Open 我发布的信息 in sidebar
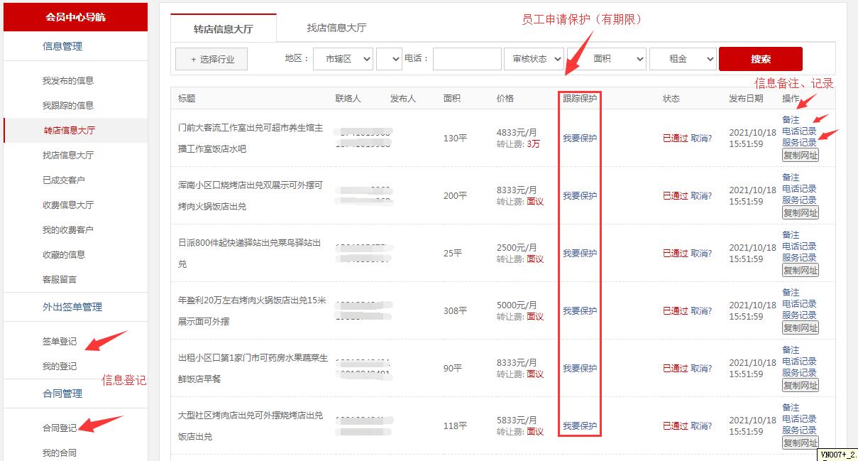 [x=68, y=80]
